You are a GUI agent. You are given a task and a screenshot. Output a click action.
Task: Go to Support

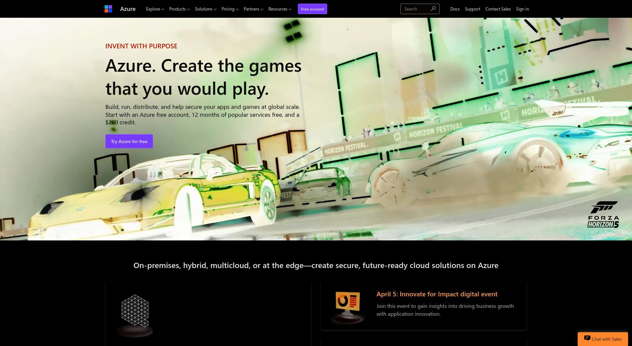(472, 9)
